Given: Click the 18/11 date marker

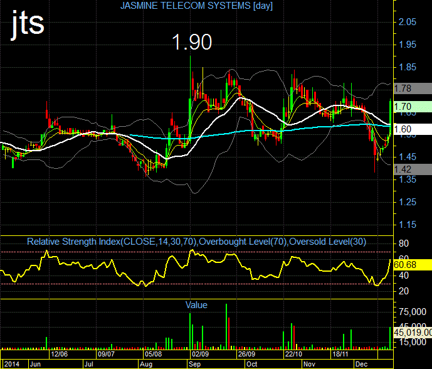Looking at the screenshot, I should (x=340, y=354).
